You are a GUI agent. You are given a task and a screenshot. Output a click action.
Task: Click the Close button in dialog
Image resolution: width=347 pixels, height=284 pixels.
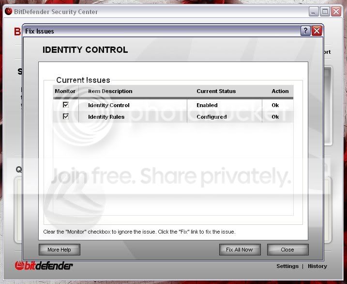pyautogui.click(x=287, y=250)
